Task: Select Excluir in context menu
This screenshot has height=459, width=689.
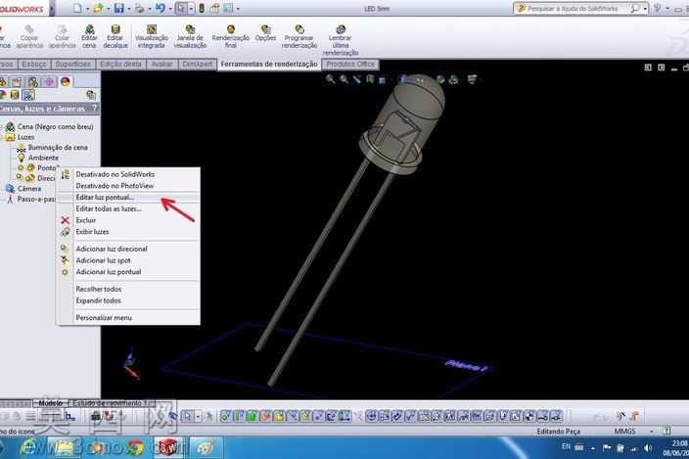Action: pos(86,220)
